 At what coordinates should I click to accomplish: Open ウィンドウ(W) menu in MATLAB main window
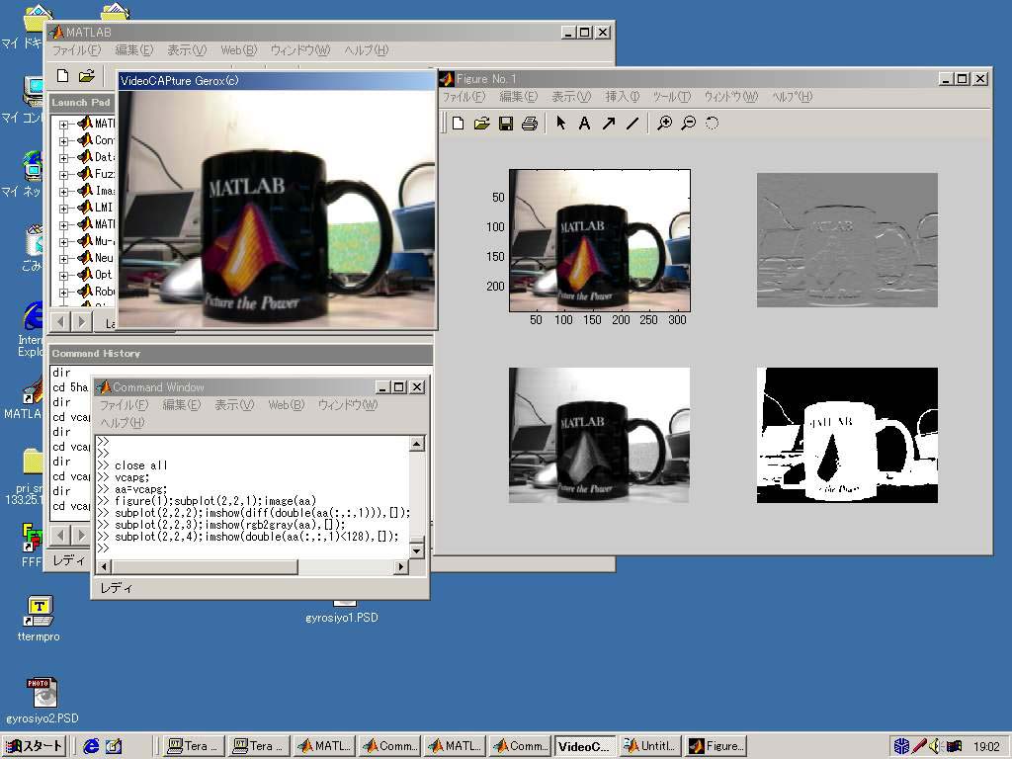tap(300, 50)
